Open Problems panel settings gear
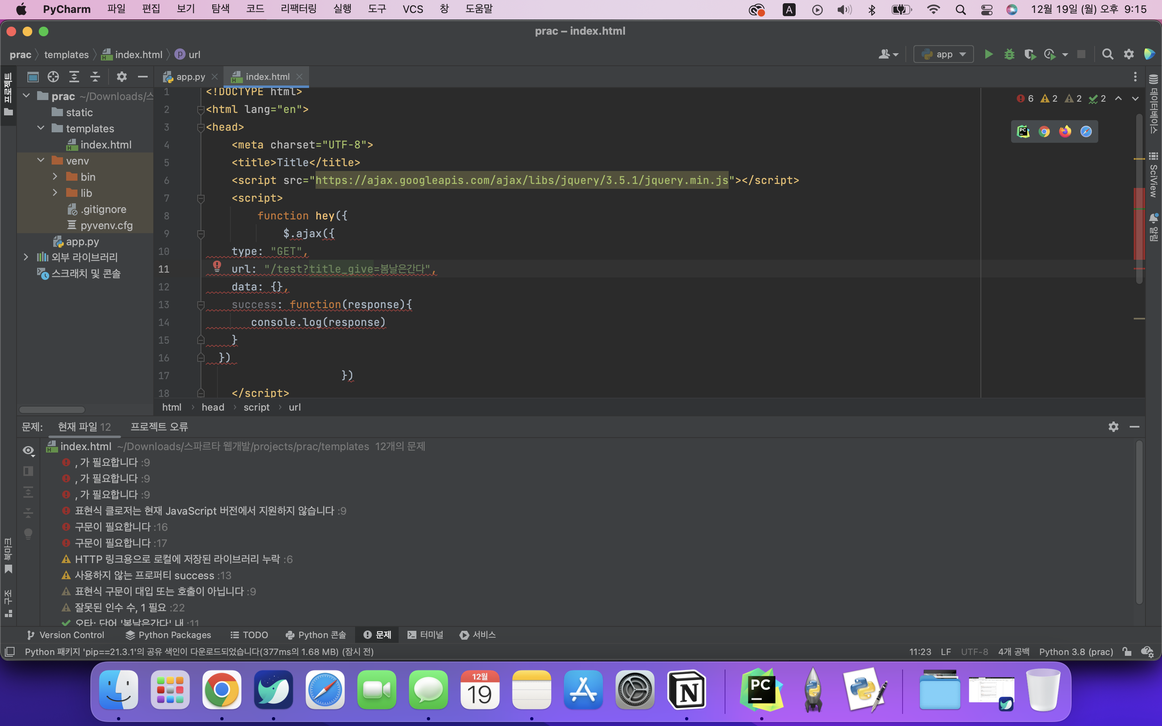Screen dimensions: 1162x726 (1113, 426)
